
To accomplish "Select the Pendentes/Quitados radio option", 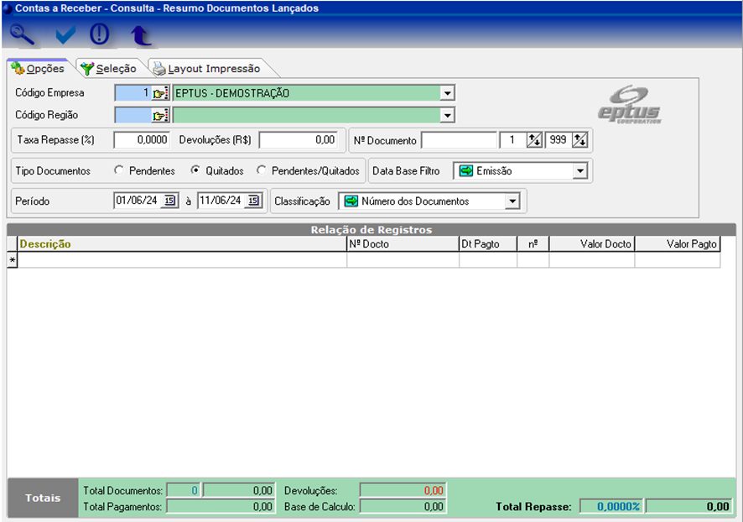I will pos(262,170).
